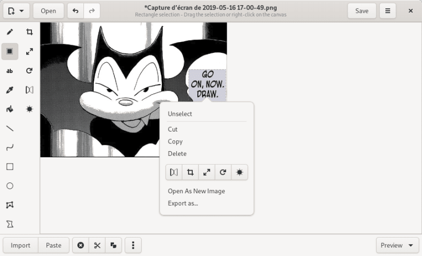Rotate the selection from the context menu

[223, 172]
